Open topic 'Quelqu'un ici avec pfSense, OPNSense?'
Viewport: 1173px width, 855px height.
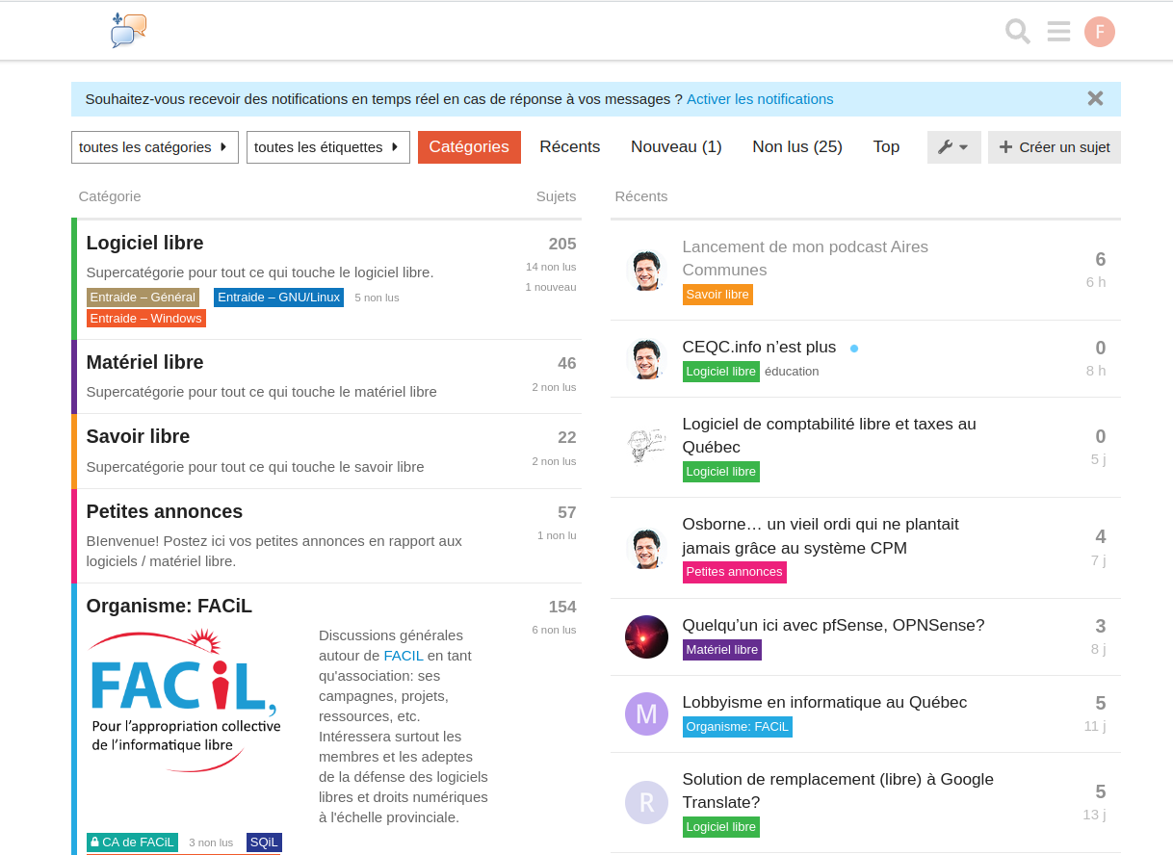834,625
